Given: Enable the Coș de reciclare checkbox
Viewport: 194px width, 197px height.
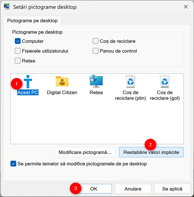Looking at the screenshot, I should (x=95, y=41).
